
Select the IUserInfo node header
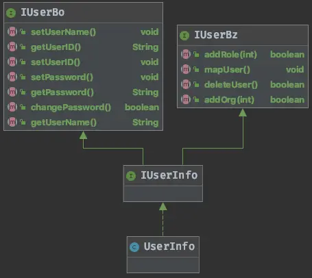click(163, 175)
